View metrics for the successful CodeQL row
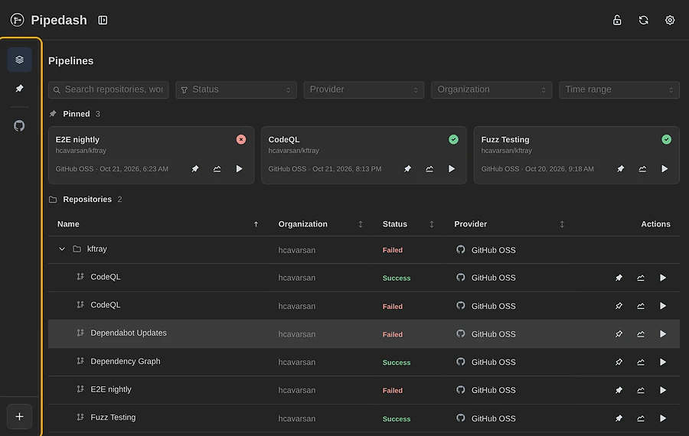The height and width of the screenshot is (436, 689). pyautogui.click(x=641, y=278)
